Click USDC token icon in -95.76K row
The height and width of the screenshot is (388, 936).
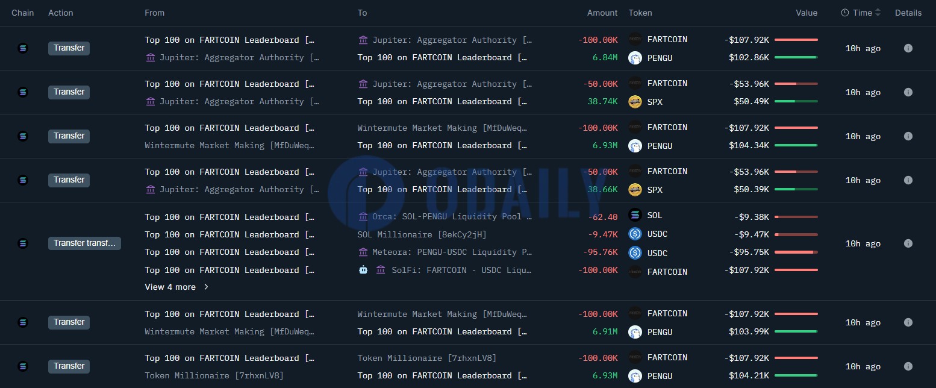[635, 253]
